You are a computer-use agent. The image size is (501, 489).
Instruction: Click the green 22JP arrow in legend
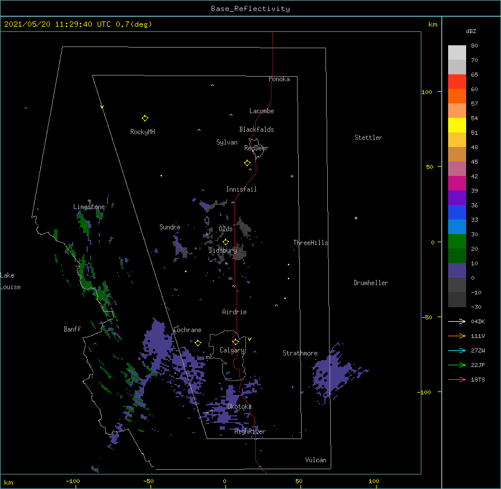[457, 365]
